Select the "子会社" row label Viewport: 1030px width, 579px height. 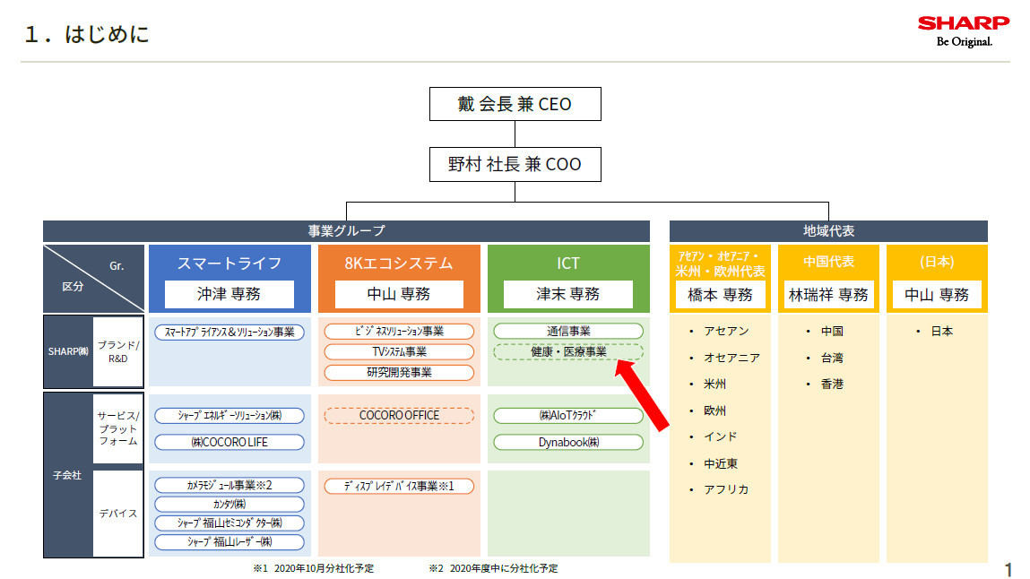tap(67, 475)
